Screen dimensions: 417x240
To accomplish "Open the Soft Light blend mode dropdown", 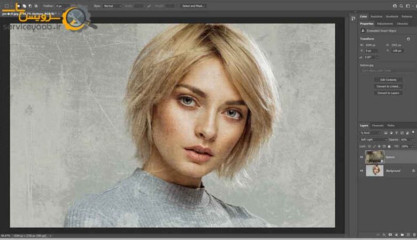I will coord(373,140).
